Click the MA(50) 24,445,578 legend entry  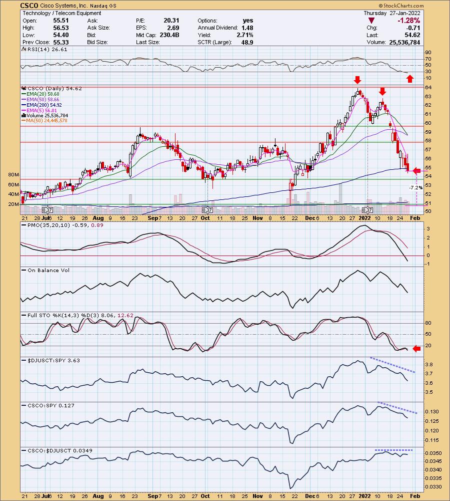pos(44,120)
